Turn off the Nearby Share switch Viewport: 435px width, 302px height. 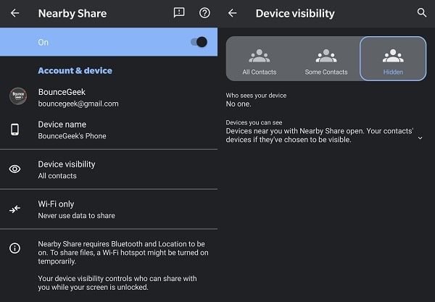coord(199,42)
